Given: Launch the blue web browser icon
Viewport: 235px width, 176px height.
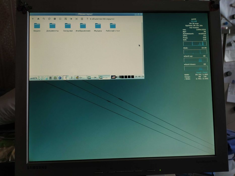Looking at the screenshot, I should 60,78.
